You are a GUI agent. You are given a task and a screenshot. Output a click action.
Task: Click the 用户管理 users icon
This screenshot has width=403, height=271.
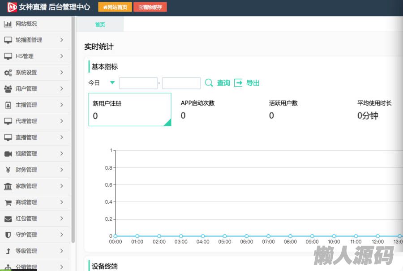[8, 89]
